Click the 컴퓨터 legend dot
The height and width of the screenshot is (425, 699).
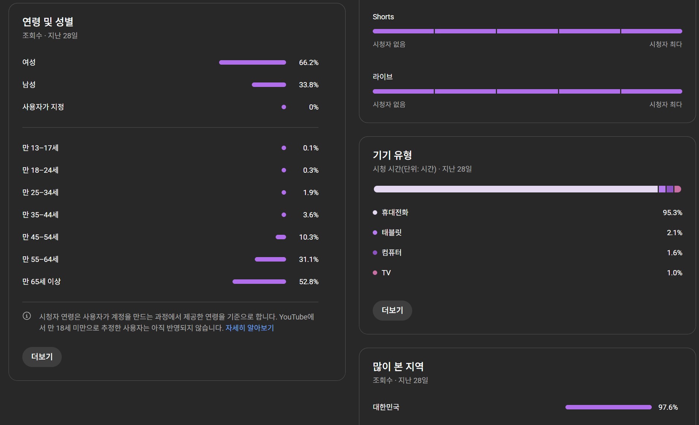(375, 253)
